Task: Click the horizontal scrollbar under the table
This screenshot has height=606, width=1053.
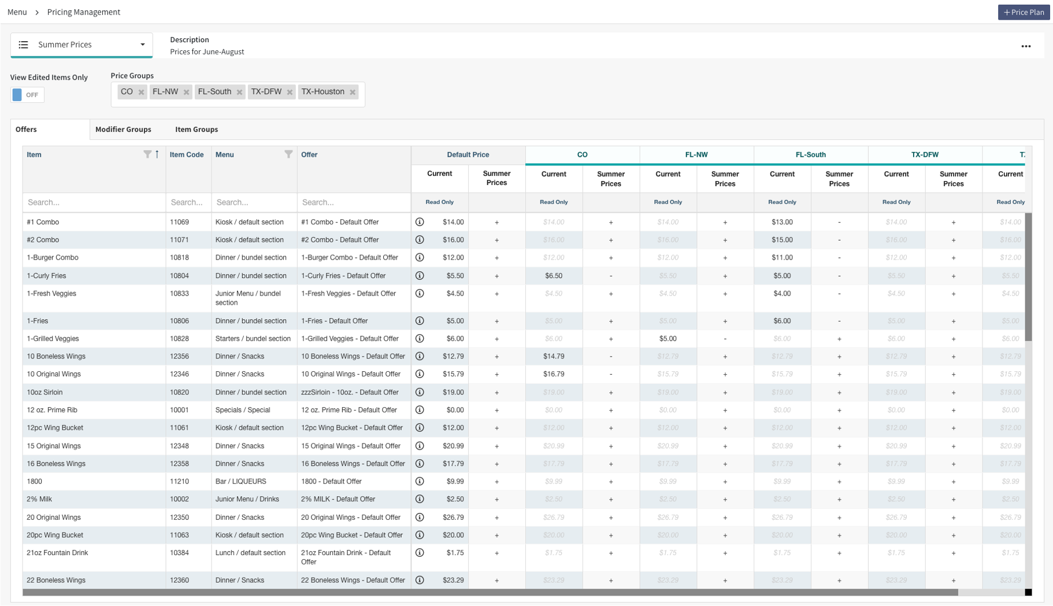Action: coord(490,593)
